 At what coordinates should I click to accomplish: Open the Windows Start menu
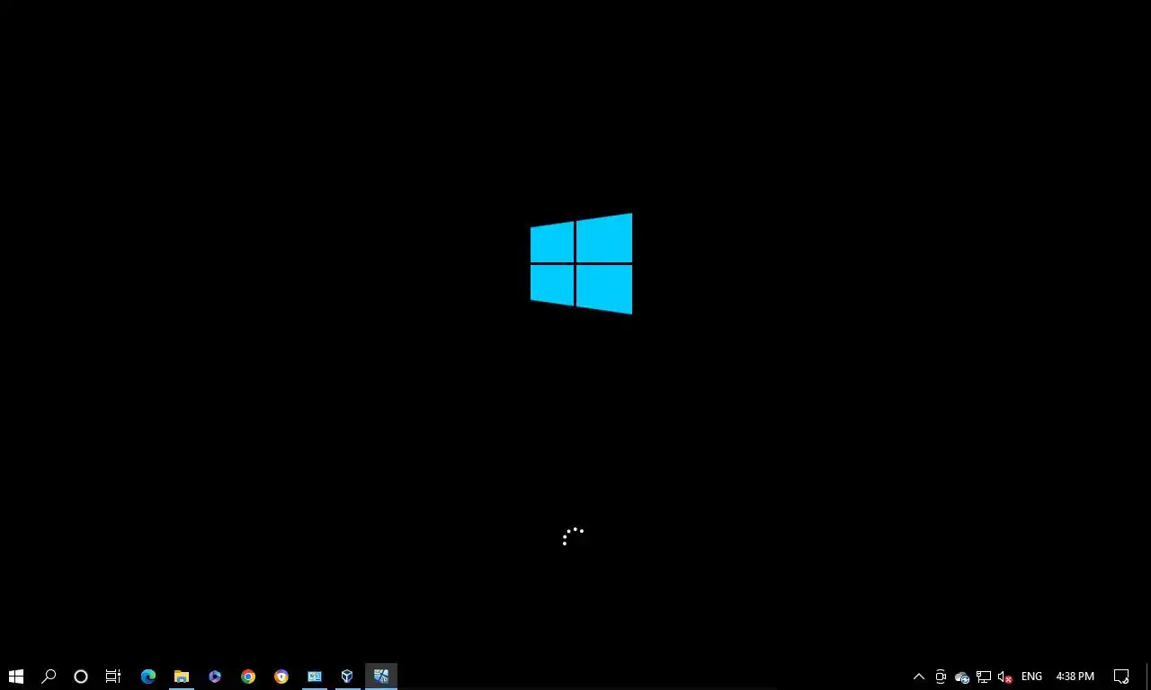tap(16, 677)
